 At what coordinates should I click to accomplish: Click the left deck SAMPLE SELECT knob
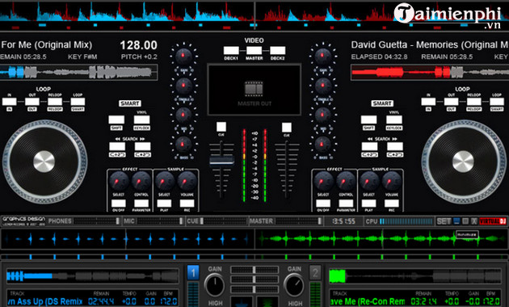tap(164, 181)
